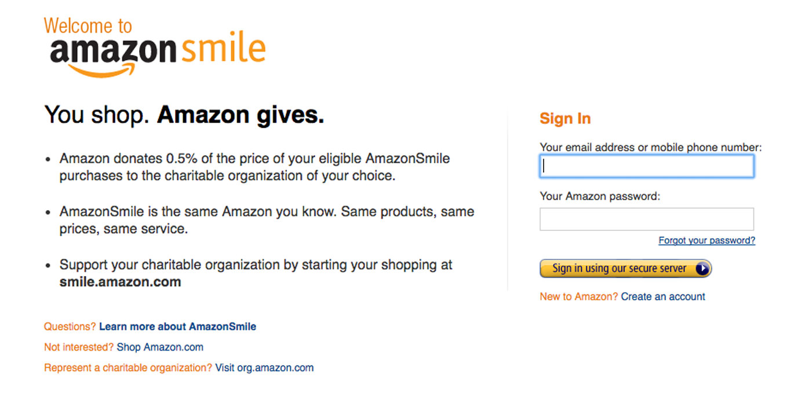Follow the 'Create an account' link
This screenshot has height=397, width=787.
[663, 297]
